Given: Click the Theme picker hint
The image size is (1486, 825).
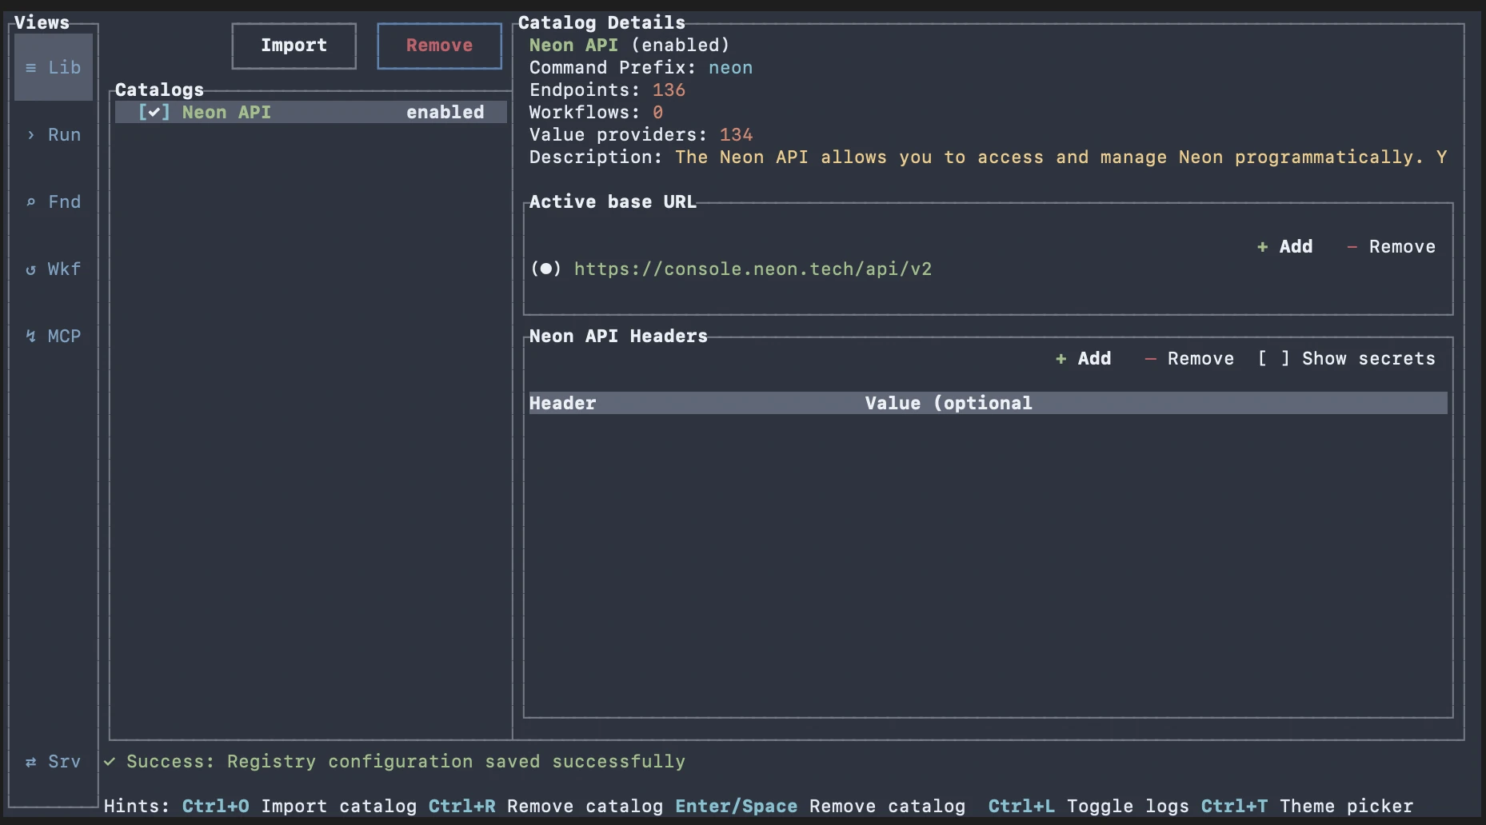Looking at the screenshot, I should [x=1346, y=806].
